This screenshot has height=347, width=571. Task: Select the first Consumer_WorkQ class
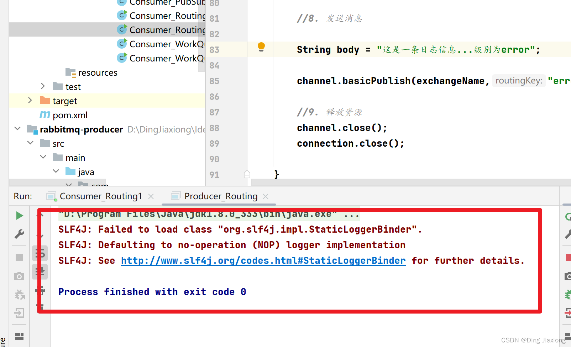pyautogui.click(x=161, y=44)
